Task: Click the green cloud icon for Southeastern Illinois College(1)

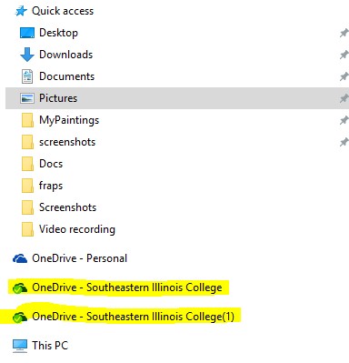Action: (20, 318)
